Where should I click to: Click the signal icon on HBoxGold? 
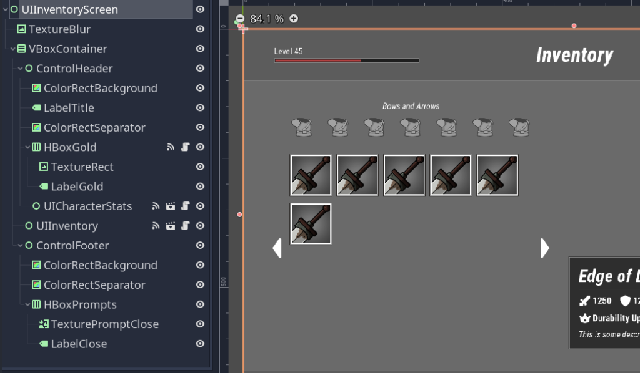tap(171, 147)
